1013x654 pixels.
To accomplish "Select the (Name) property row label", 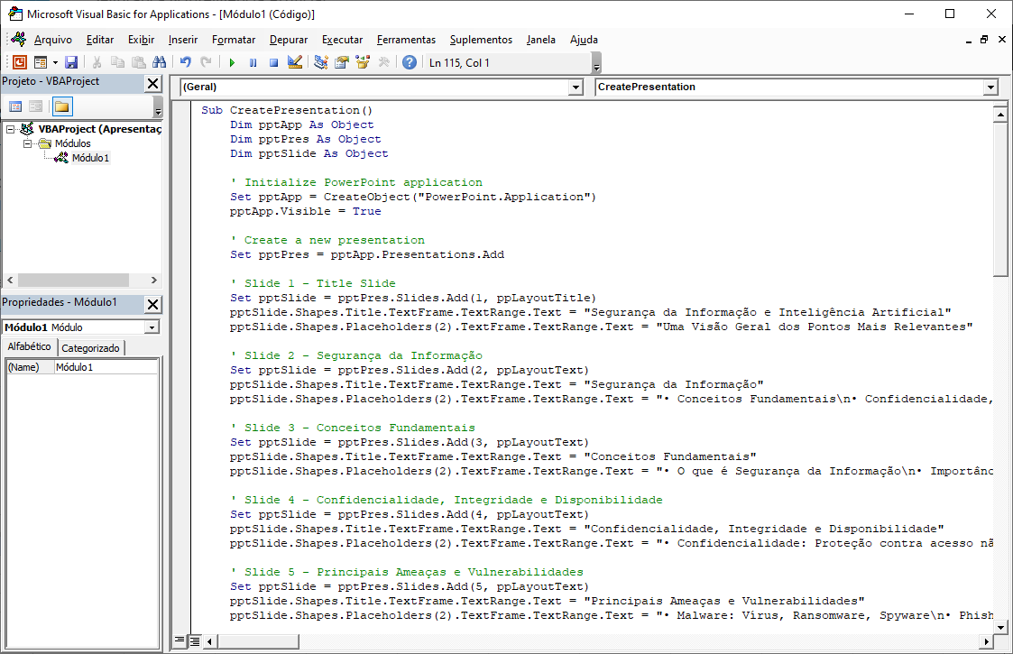I will (x=31, y=367).
